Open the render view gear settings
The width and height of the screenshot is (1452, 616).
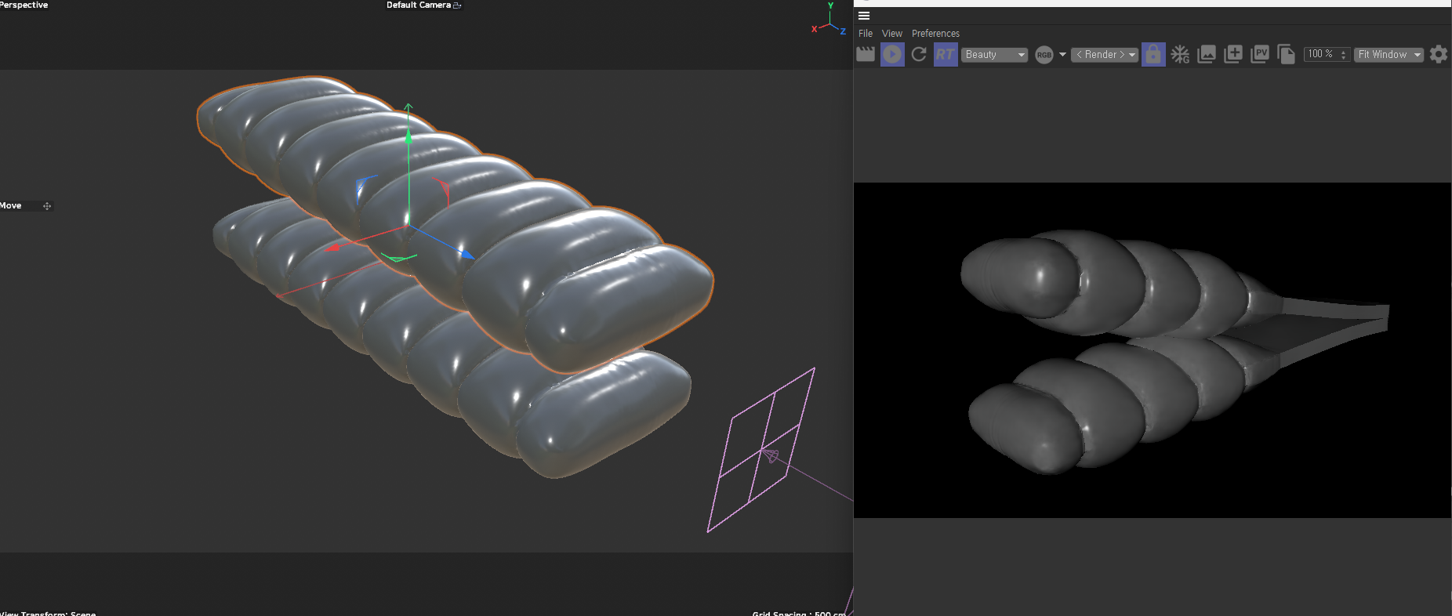coord(1439,54)
